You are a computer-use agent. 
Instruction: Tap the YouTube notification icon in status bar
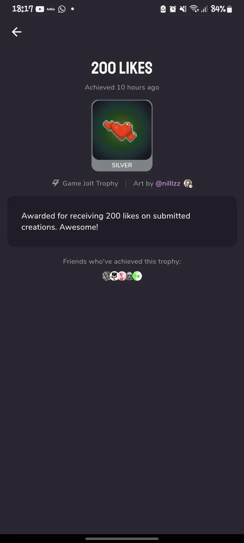pyautogui.click(x=40, y=9)
